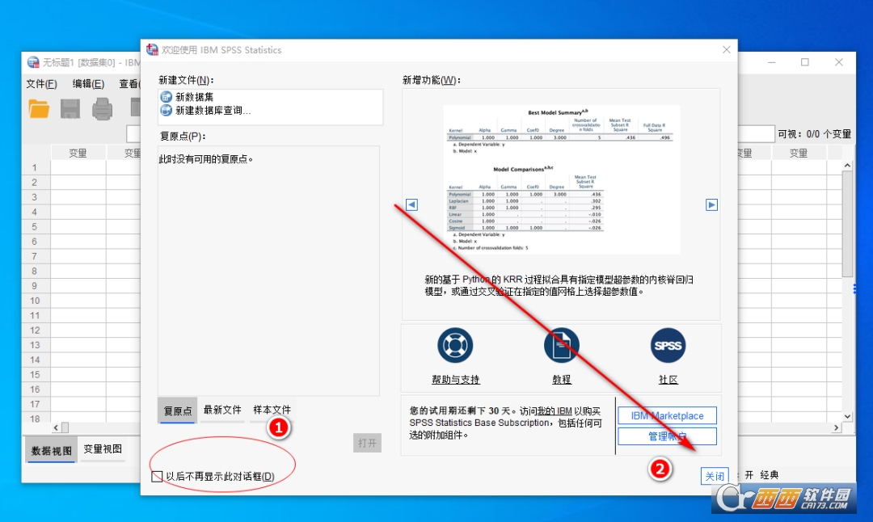The width and height of the screenshot is (873, 522).
Task: Click the 新数据集 list entry text
Action: click(194, 97)
